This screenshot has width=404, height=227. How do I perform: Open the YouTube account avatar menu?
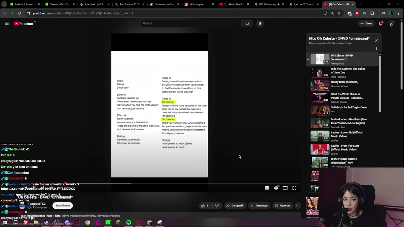pos(391,23)
